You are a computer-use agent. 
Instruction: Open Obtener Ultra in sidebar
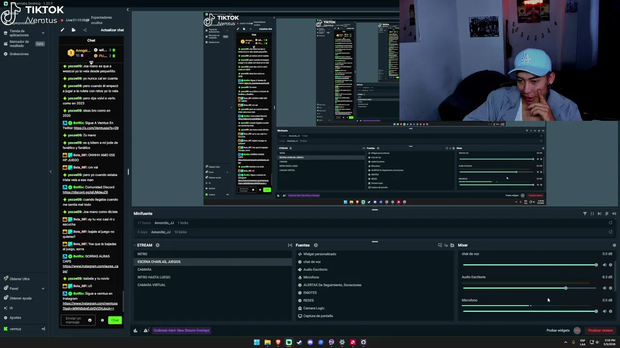[x=19, y=279]
